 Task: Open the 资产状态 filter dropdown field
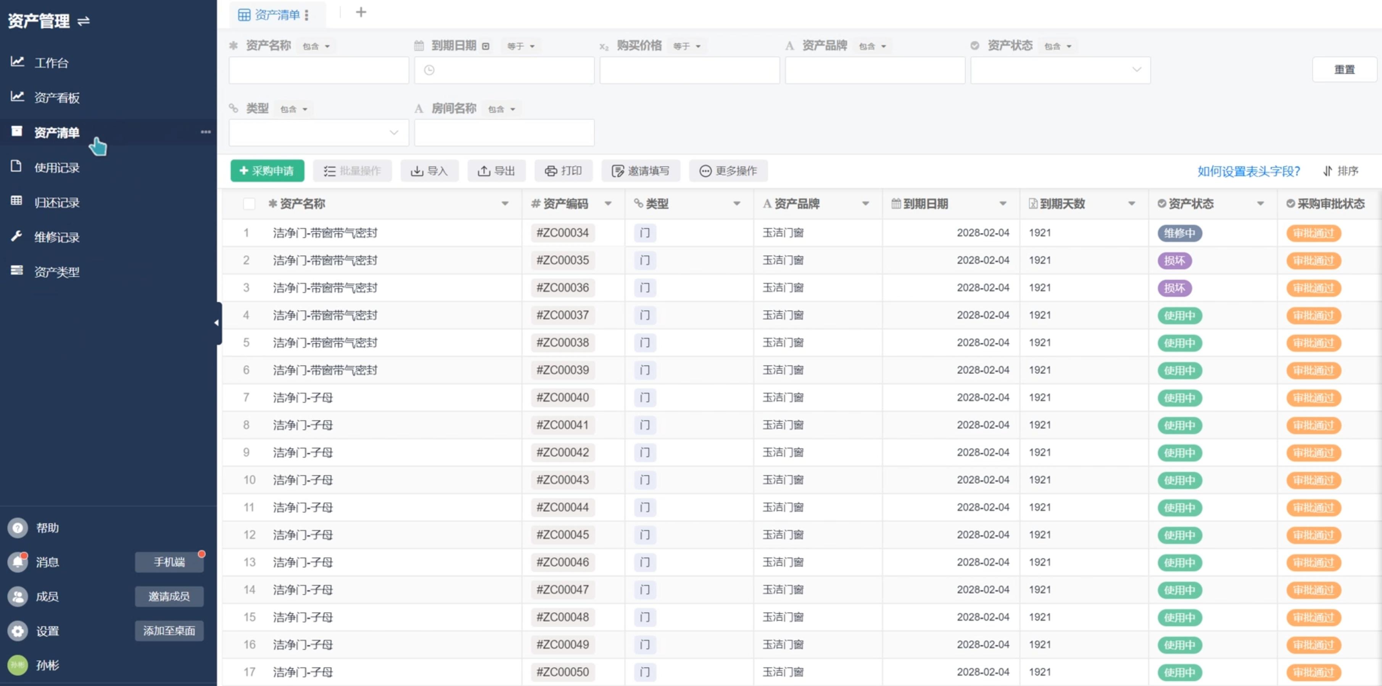1060,70
